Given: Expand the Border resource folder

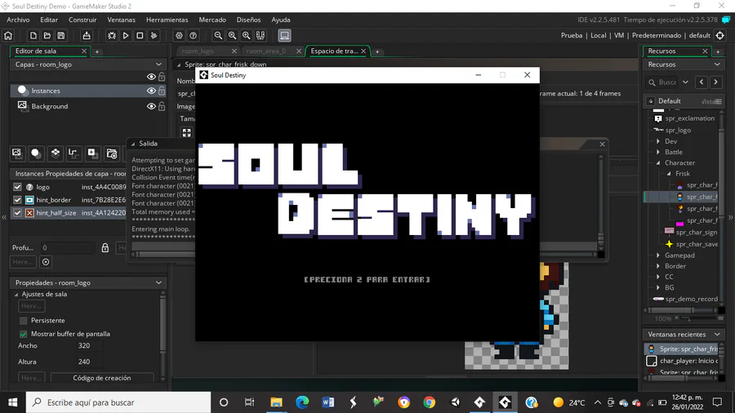Looking at the screenshot, I should (658, 266).
